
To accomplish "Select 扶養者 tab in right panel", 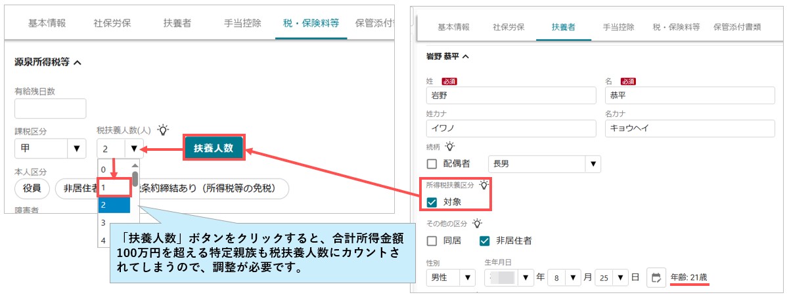I will point(563,27).
